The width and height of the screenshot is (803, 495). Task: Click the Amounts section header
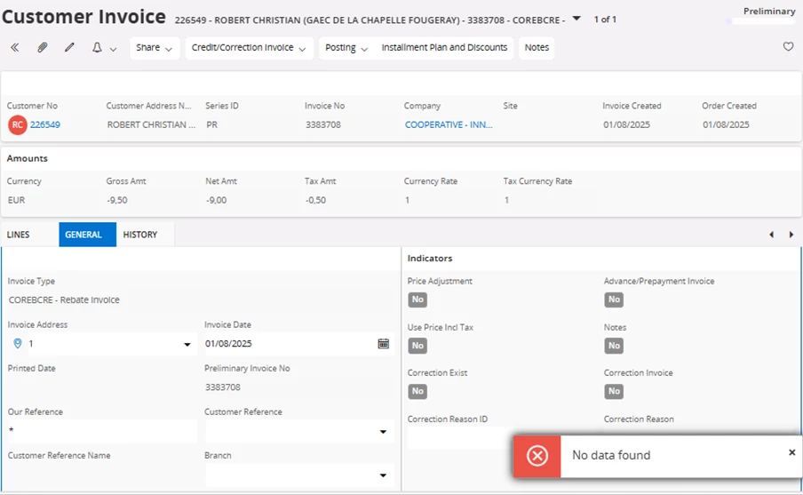pyautogui.click(x=28, y=158)
